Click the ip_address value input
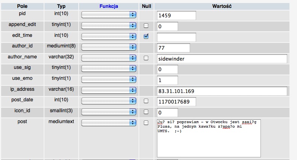 [222, 91]
